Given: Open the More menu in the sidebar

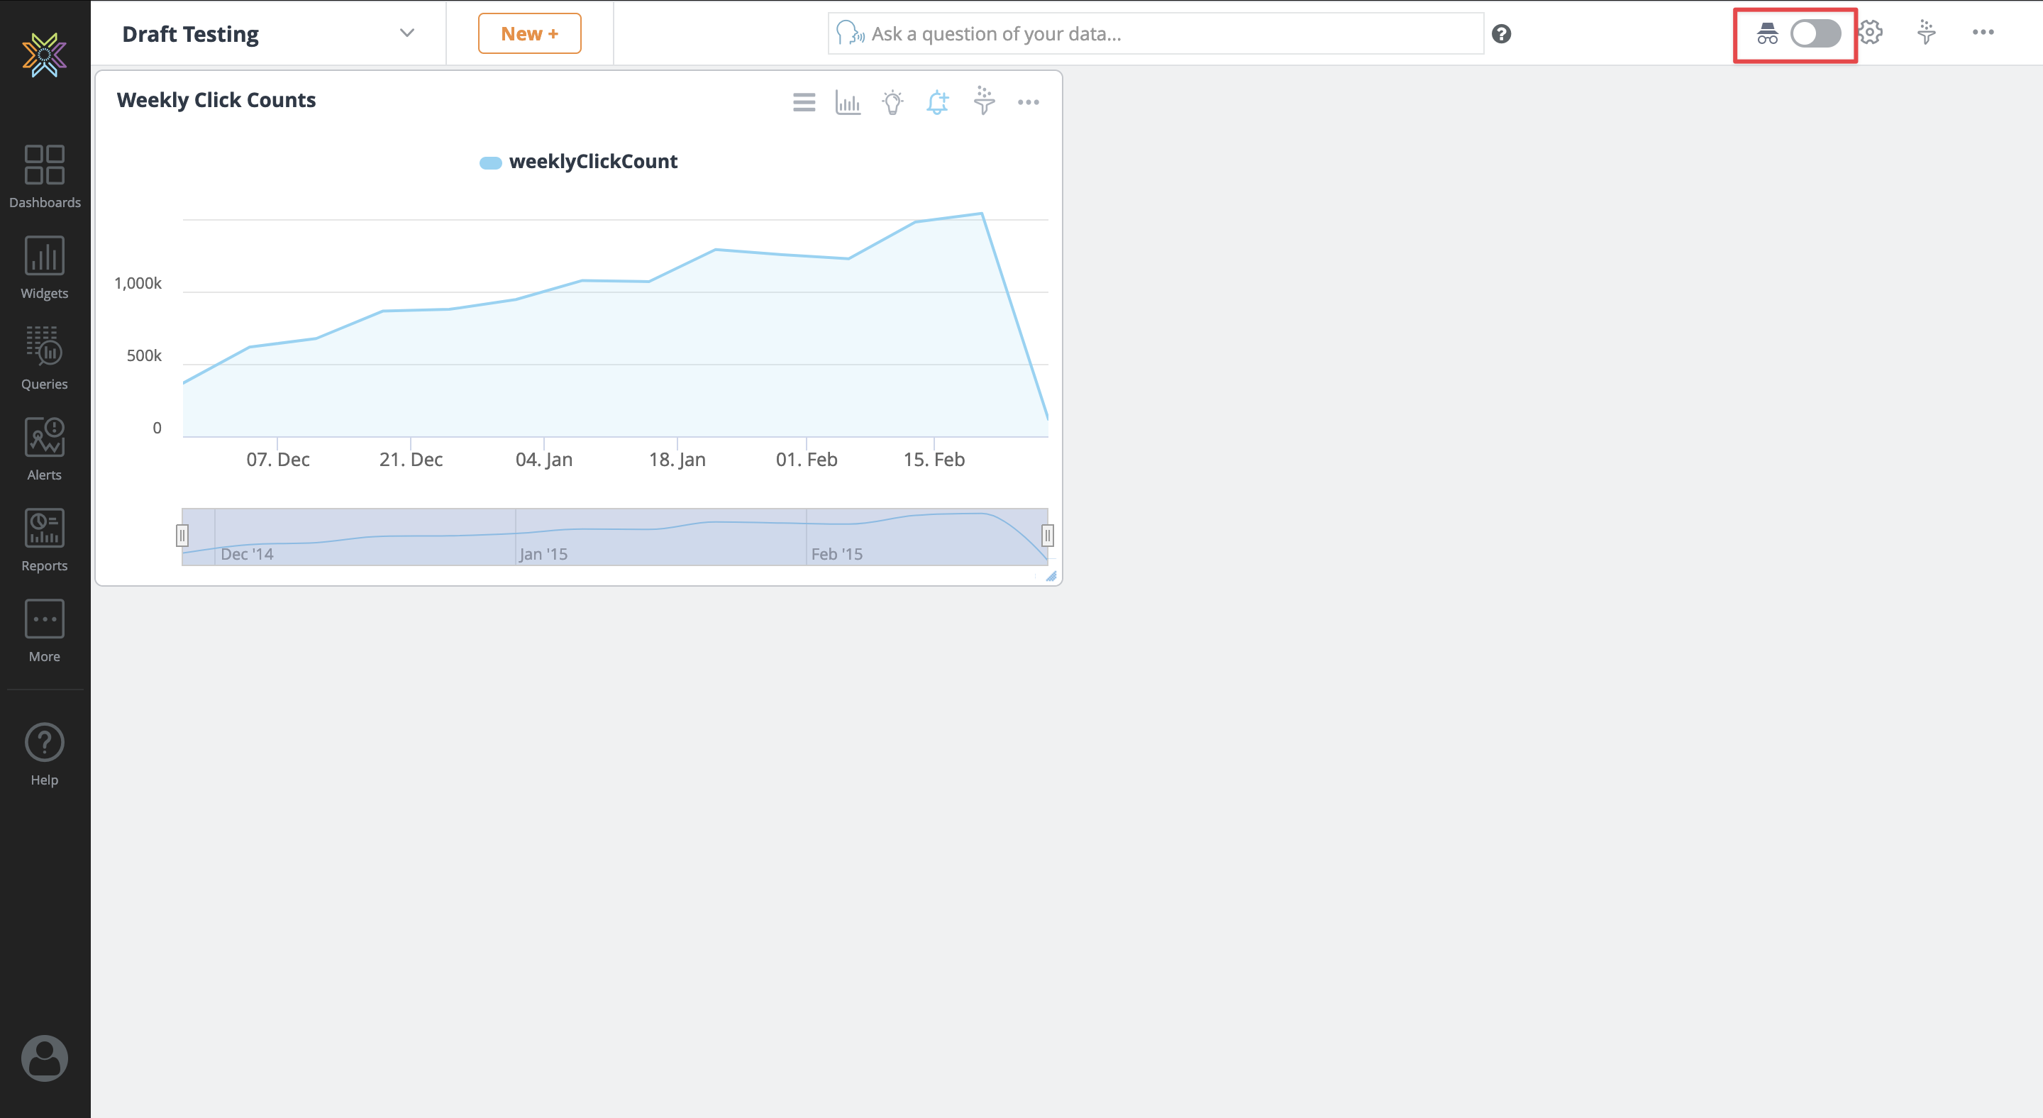Looking at the screenshot, I should [45, 631].
